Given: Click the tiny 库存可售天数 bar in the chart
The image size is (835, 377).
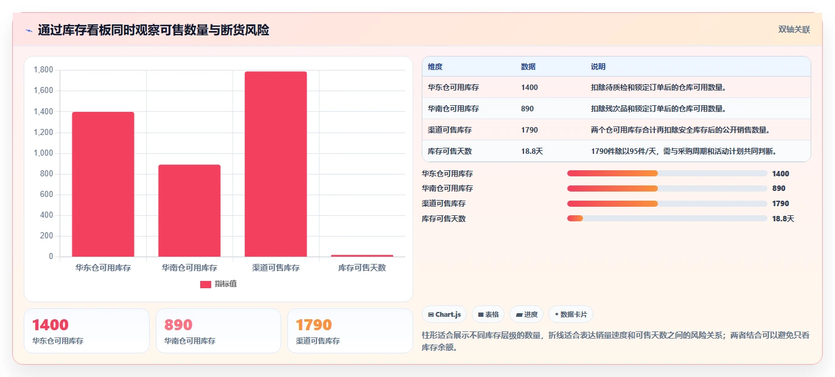Looking at the screenshot, I should (x=362, y=255).
